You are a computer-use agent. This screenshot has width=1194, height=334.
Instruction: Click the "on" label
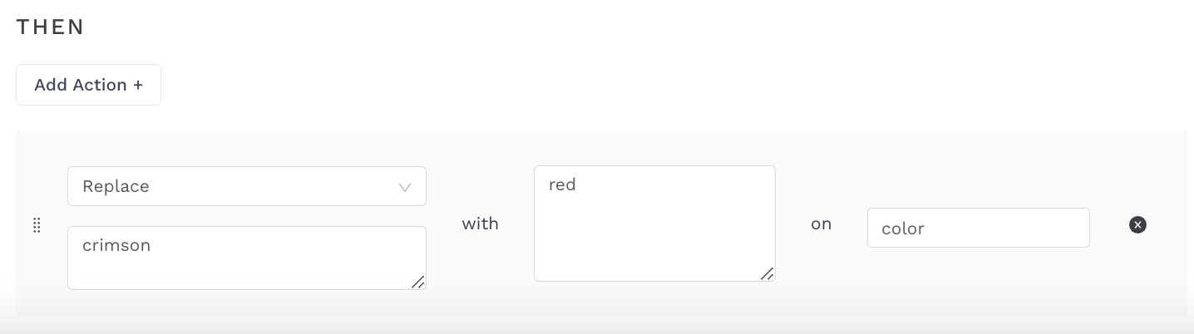821,223
